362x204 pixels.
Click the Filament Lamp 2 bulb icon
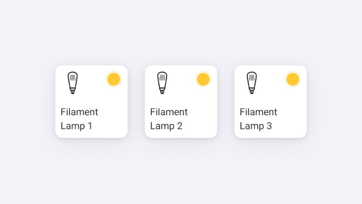[x=162, y=83]
